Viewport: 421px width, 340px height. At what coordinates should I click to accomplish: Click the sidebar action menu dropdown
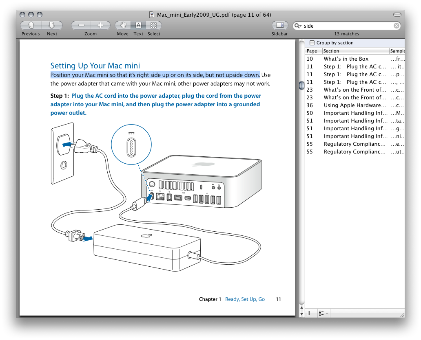323,313
